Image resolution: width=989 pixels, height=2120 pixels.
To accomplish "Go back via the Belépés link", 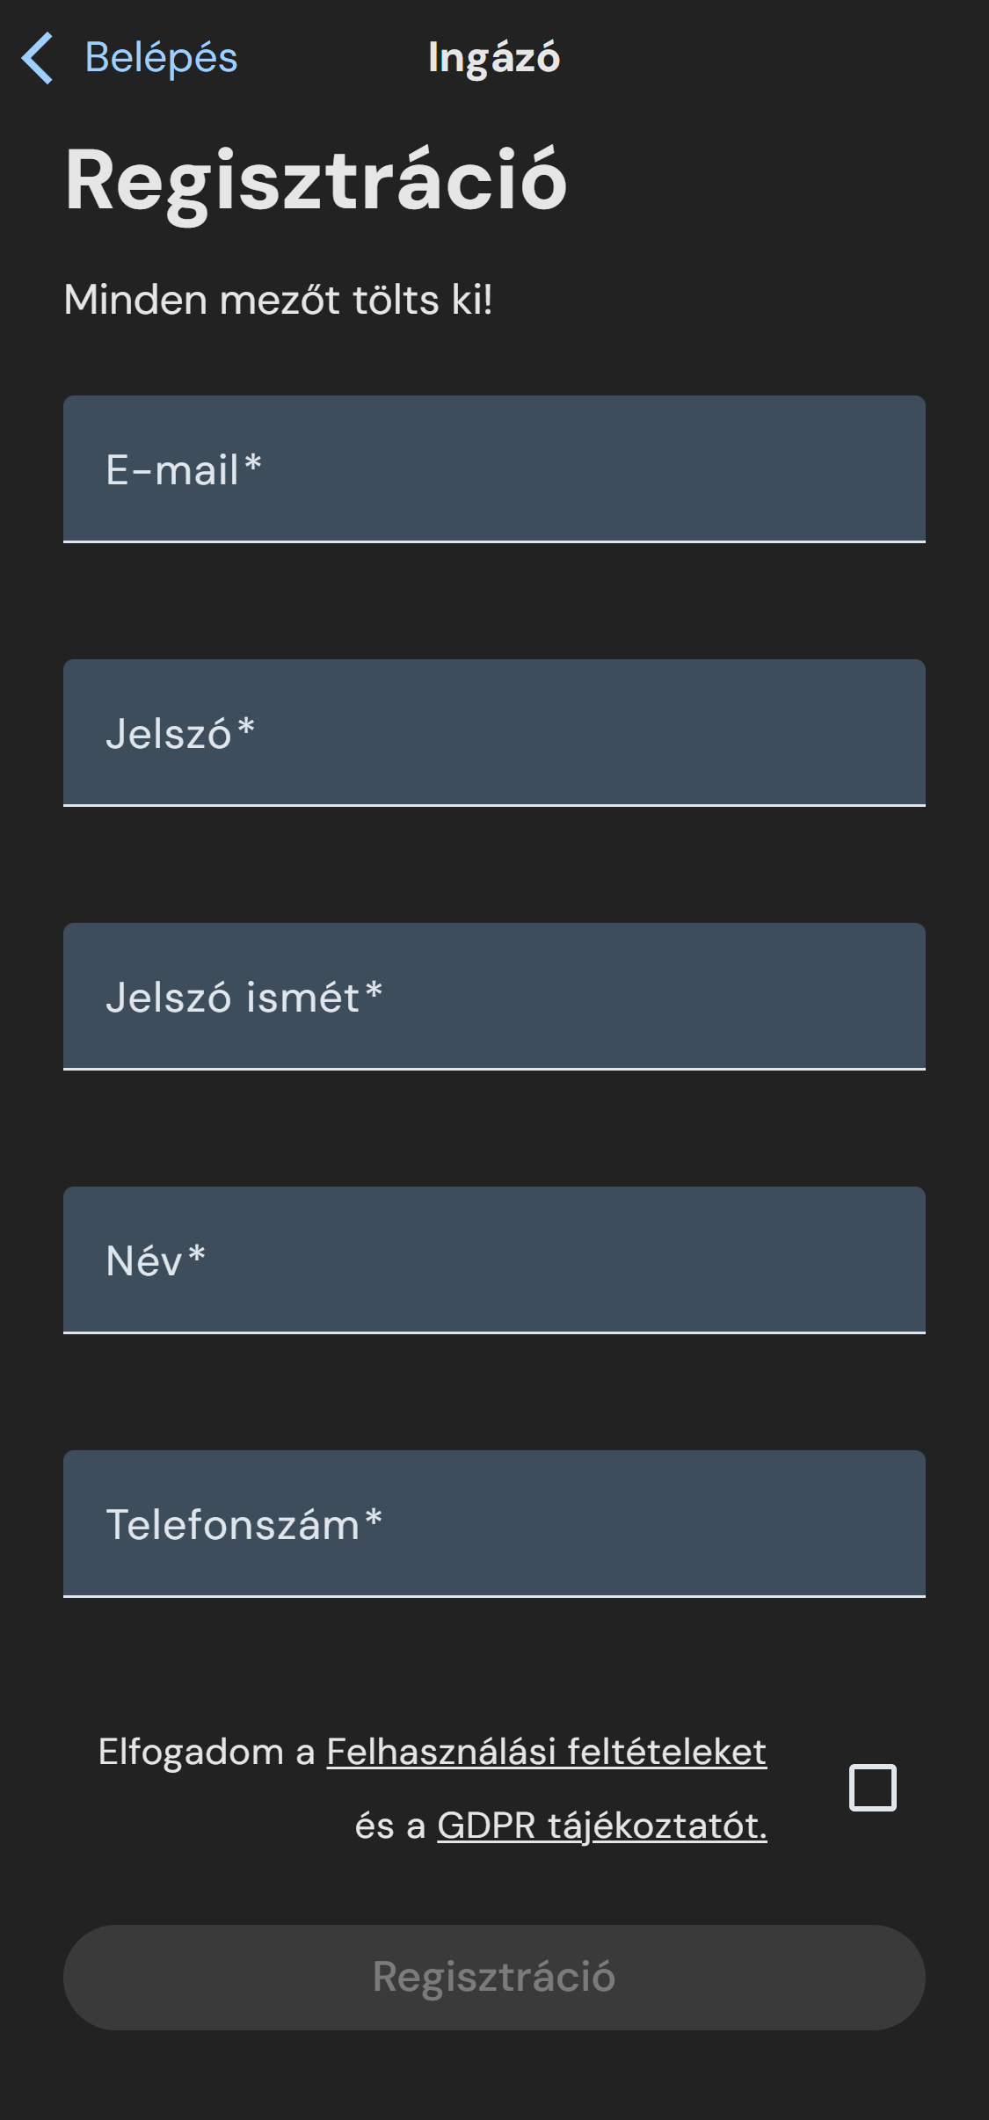I will [x=161, y=58].
